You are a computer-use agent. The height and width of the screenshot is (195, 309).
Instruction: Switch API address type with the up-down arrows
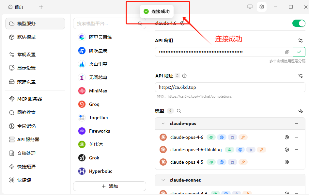pyautogui.click(x=178, y=75)
